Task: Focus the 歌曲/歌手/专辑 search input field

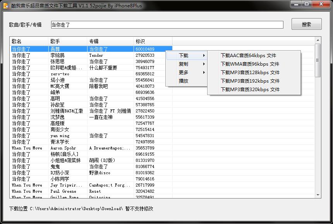Action: [167, 25]
